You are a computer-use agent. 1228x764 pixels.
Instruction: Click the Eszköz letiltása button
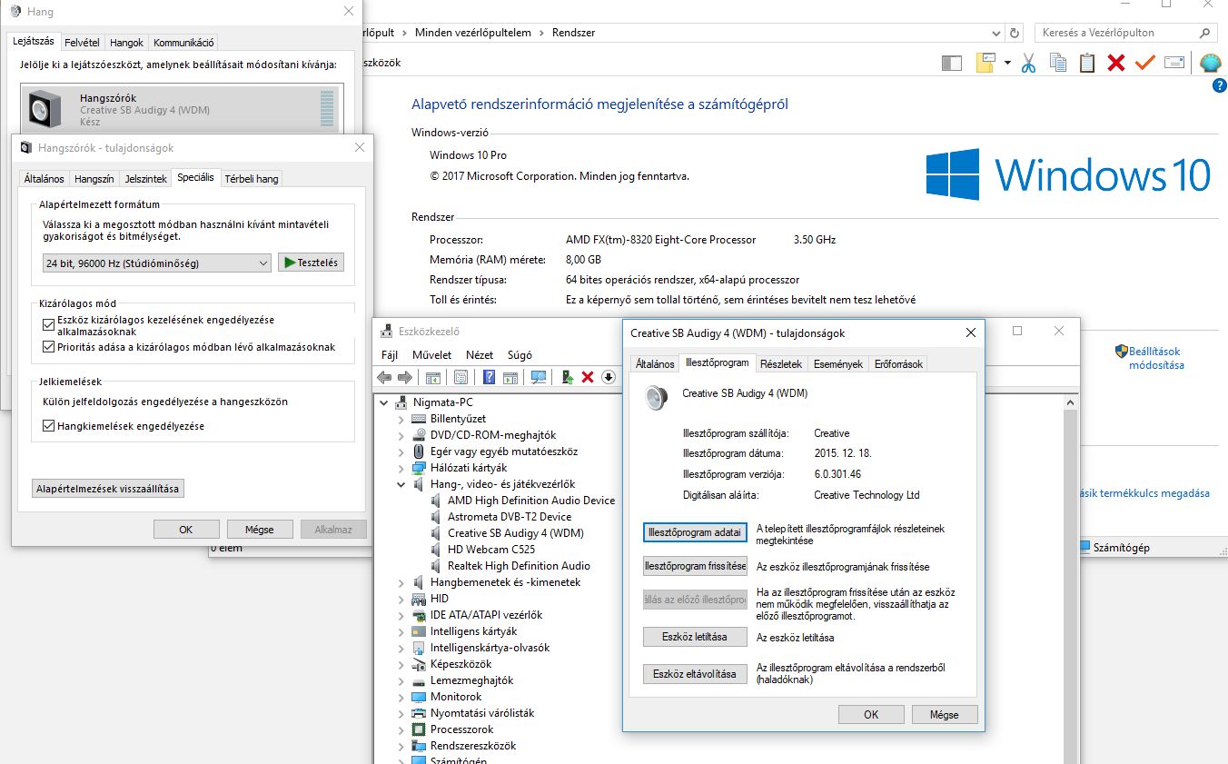point(695,637)
